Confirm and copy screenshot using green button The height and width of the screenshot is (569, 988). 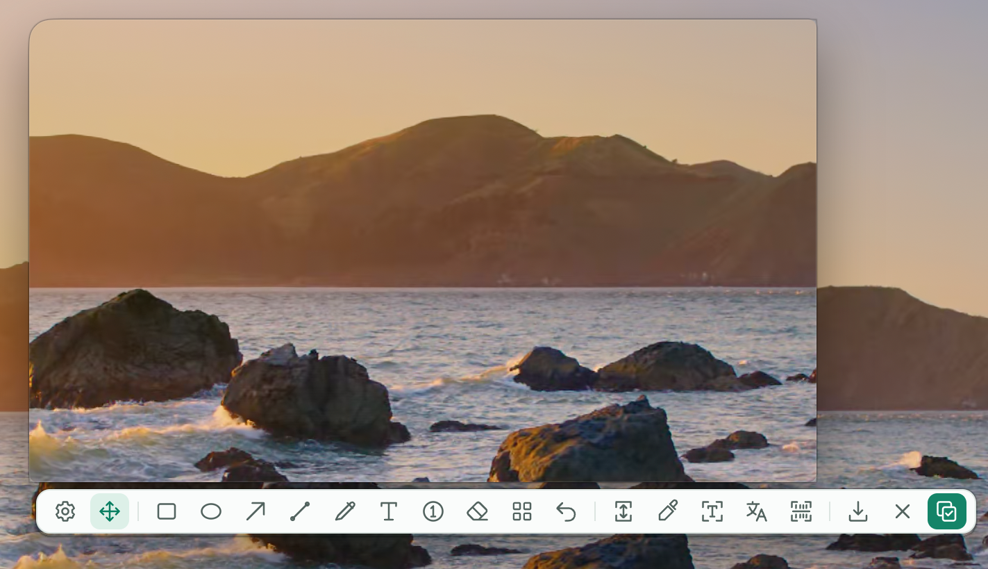click(947, 512)
